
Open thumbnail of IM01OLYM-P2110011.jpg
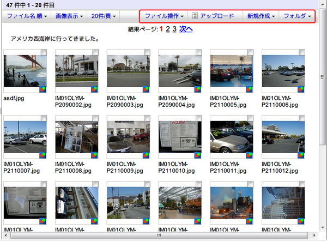pyautogui.click(x=232, y=137)
